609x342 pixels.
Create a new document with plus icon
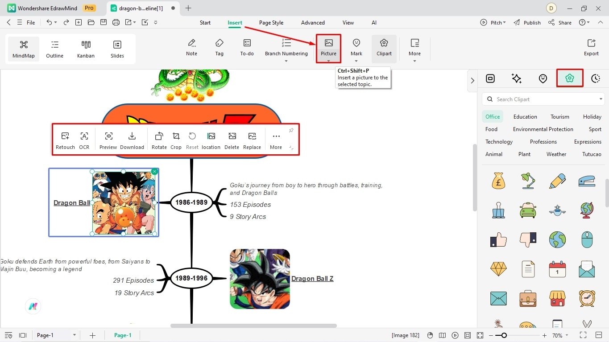(79, 22)
